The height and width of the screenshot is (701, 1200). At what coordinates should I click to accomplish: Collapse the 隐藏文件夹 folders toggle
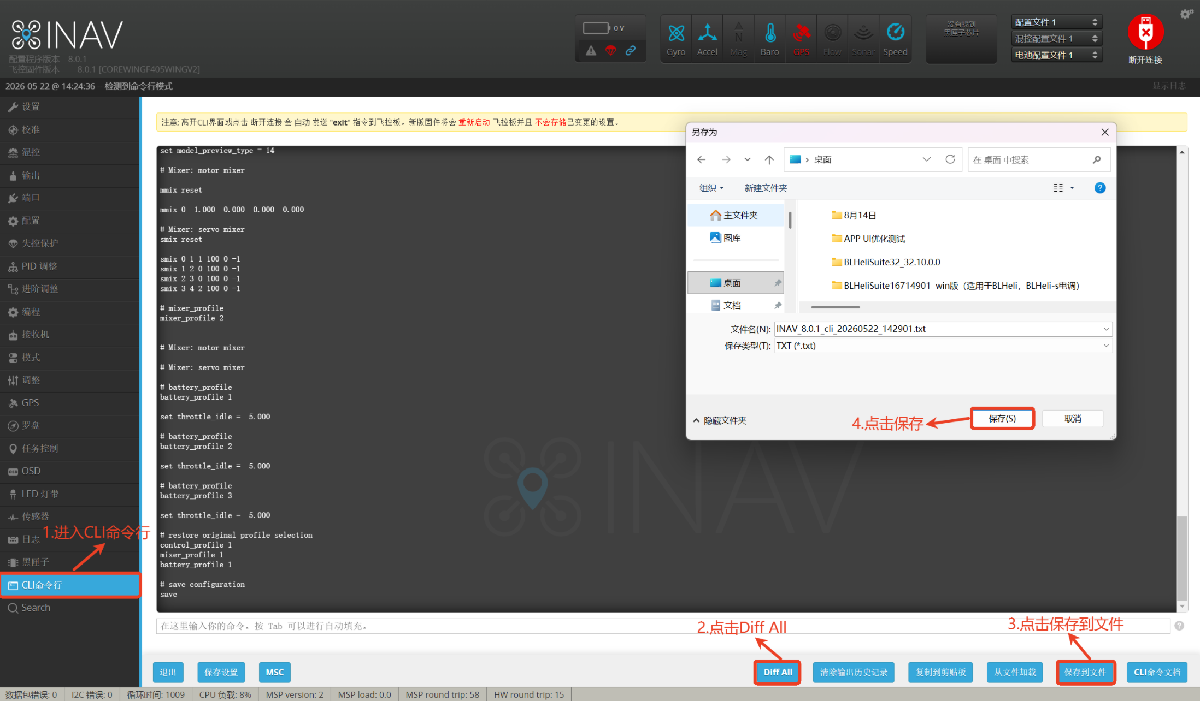[x=720, y=420]
